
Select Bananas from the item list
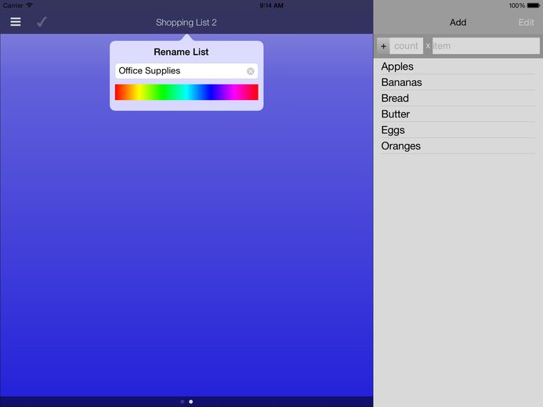click(x=458, y=82)
